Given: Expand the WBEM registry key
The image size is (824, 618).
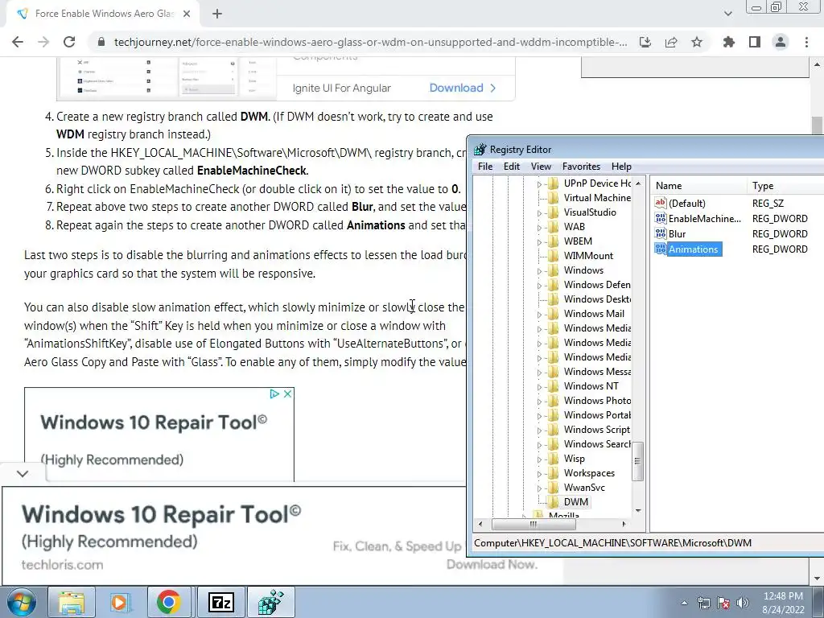Looking at the screenshot, I should (539, 242).
